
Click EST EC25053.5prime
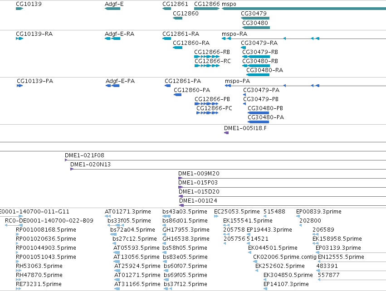[x=216, y=216]
